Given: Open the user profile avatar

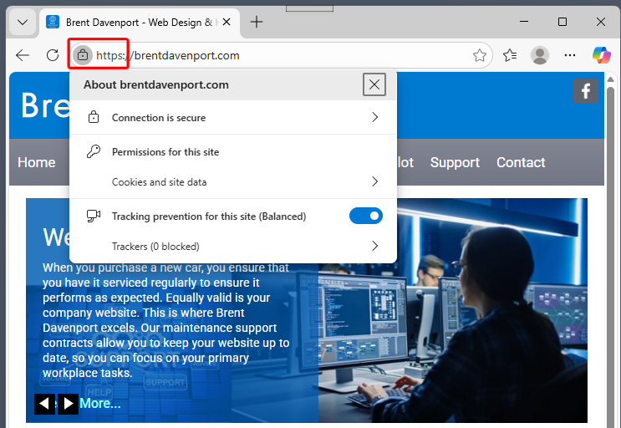Looking at the screenshot, I should [x=540, y=55].
